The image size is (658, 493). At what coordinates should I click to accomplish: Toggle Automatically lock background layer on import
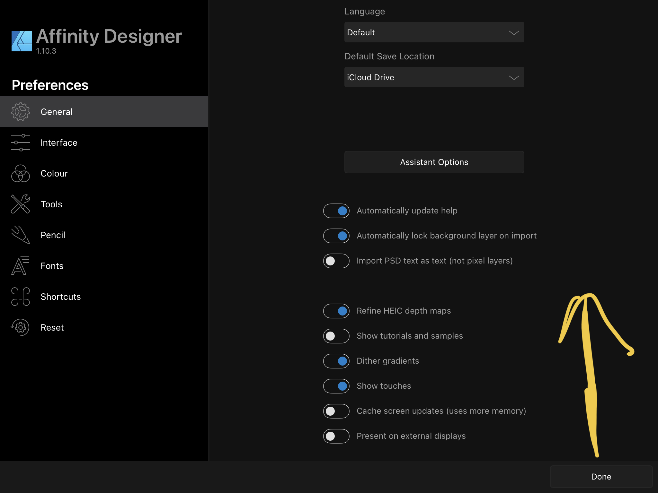[x=336, y=236]
